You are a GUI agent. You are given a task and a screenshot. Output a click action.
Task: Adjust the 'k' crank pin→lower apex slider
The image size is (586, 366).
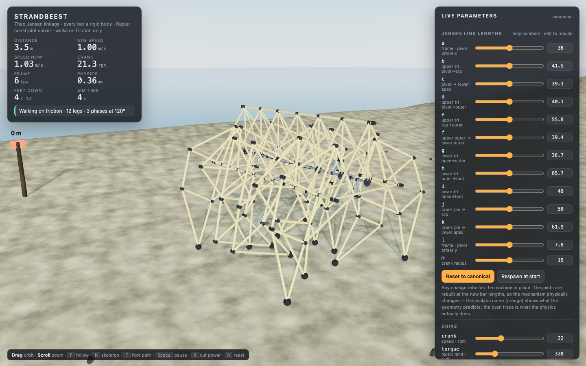509,227
